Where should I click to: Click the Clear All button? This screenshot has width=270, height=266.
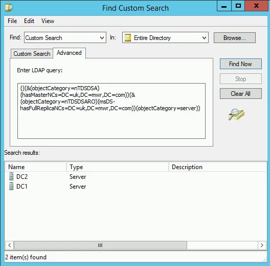click(x=240, y=94)
